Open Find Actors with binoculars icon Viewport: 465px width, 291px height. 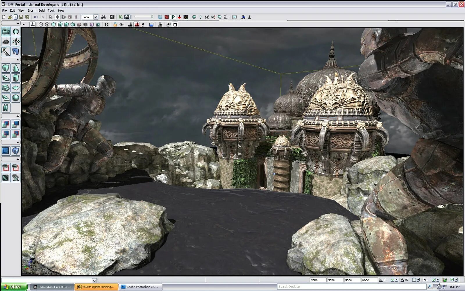pyautogui.click(x=103, y=17)
